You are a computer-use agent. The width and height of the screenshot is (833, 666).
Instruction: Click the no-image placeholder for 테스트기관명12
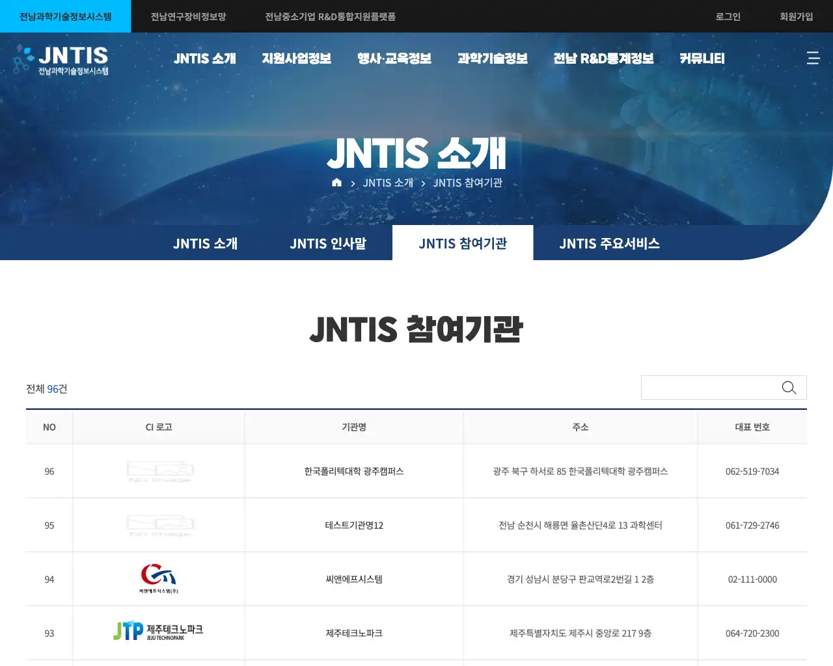point(158,525)
